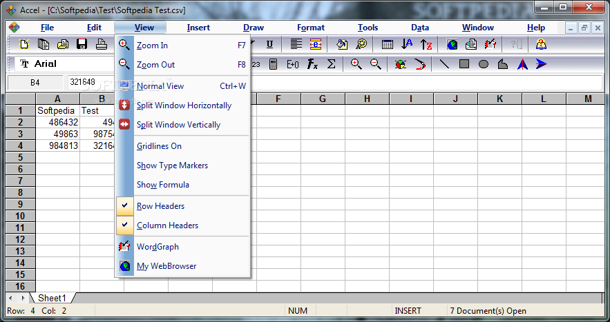Open the Edit menu
This screenshot has height=322, width=610.
pyautogui.click(x=94, y=28)
